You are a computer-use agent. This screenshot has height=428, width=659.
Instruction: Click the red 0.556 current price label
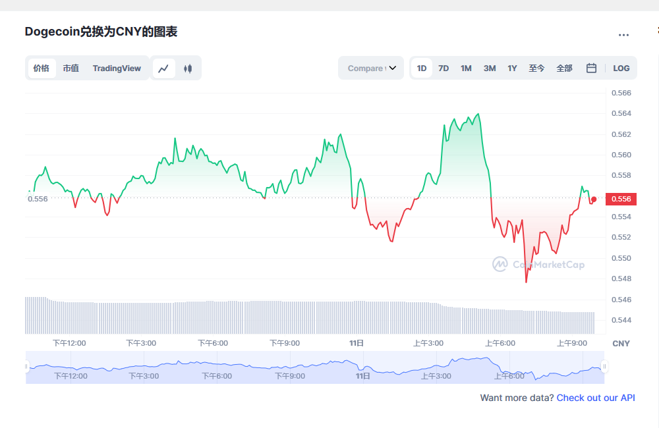(621, 199)
